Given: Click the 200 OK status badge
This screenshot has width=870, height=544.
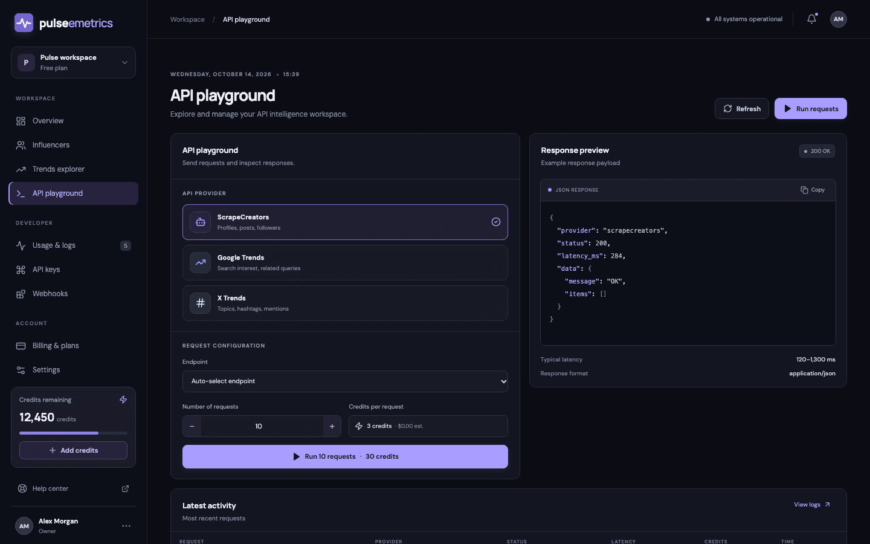Looking at the screenshot, I should [817, 151].
